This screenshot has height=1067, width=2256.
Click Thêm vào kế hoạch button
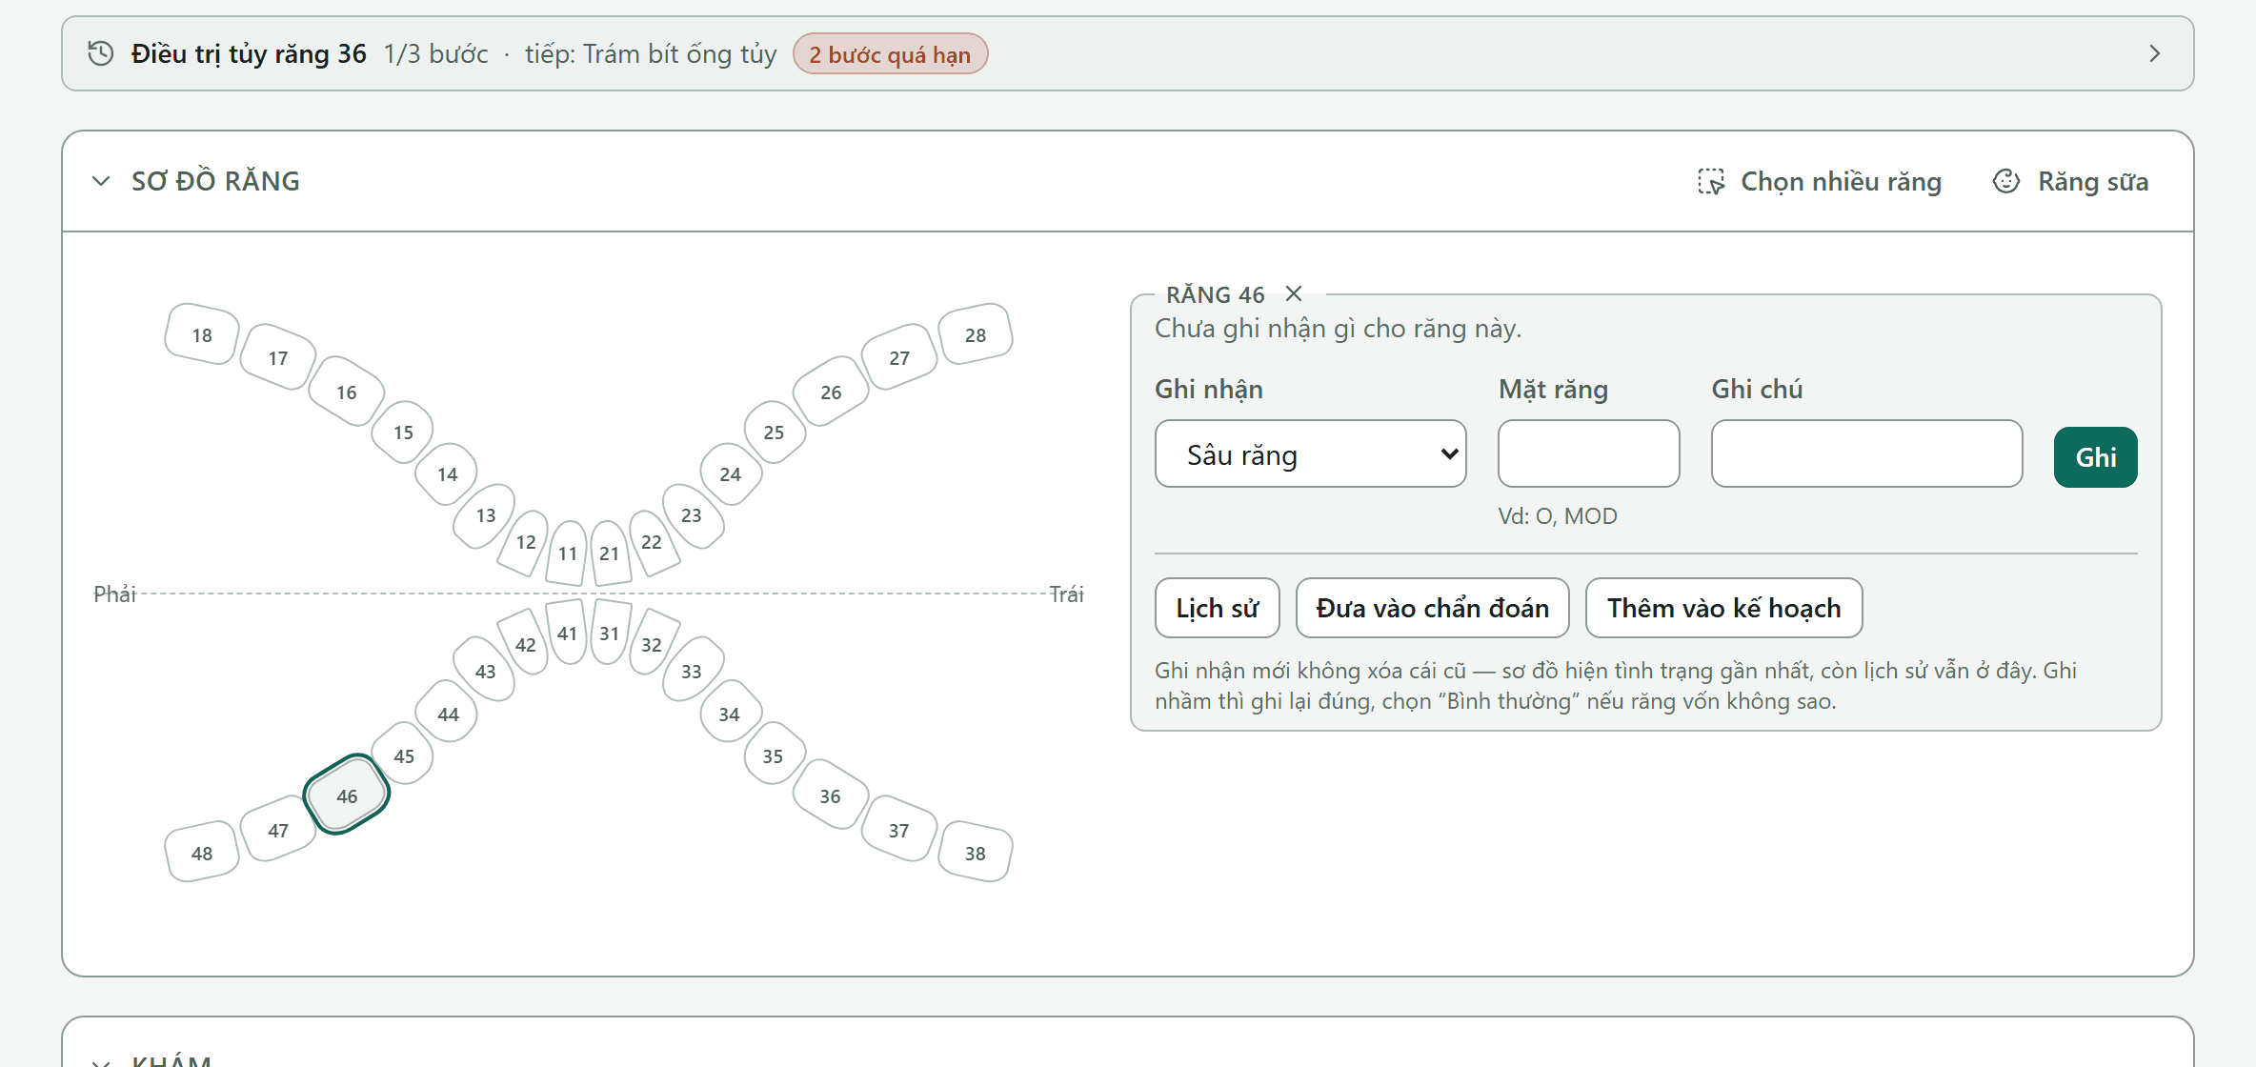point(1723,608)
